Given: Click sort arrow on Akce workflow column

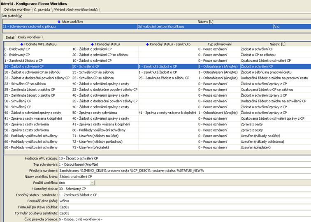Looking at the screenshot, I should 59,21.
